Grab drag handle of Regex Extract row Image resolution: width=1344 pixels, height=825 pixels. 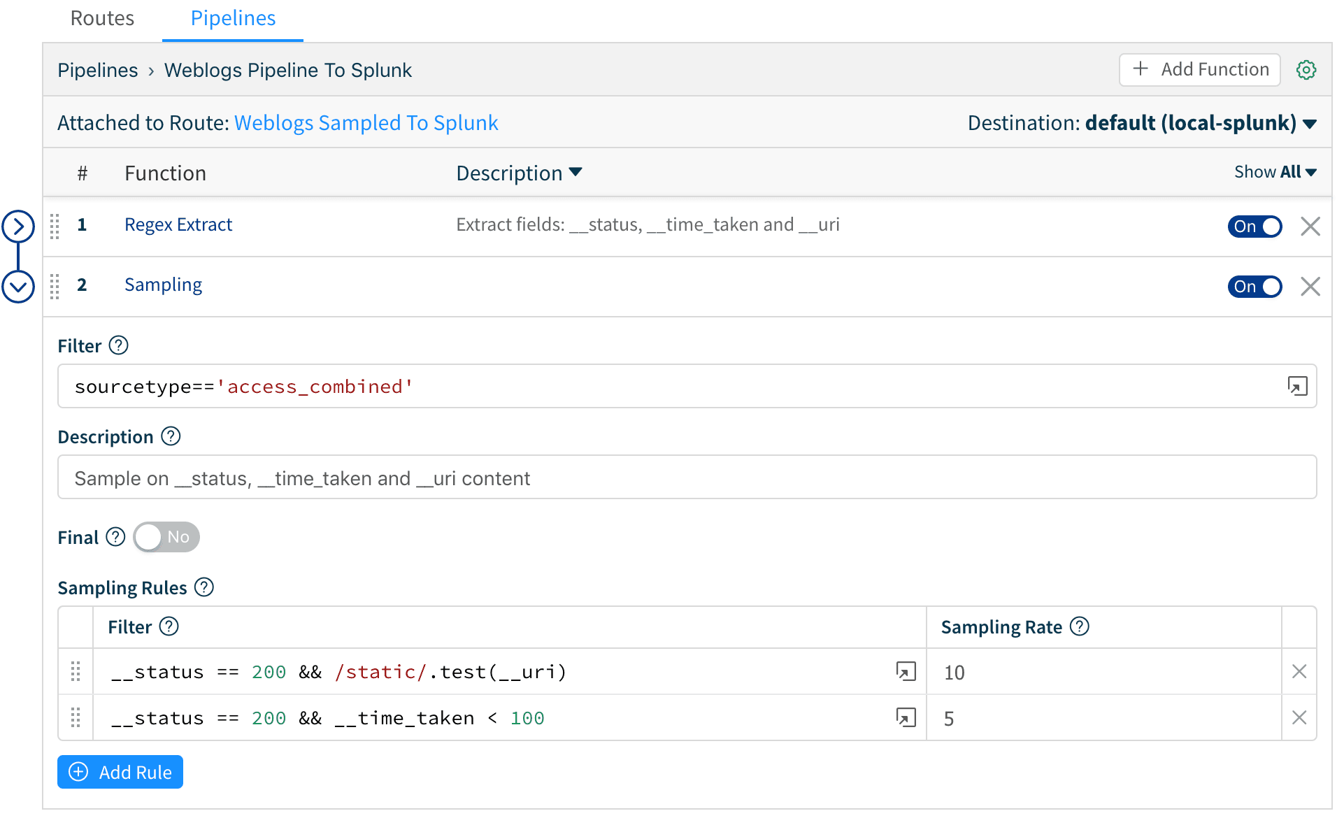tap(55, 226)
